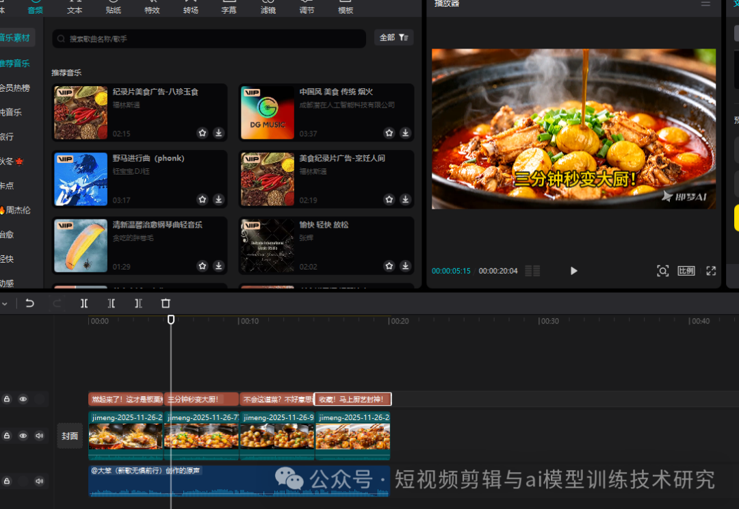Open the 旅行 music category

(7, 137)
